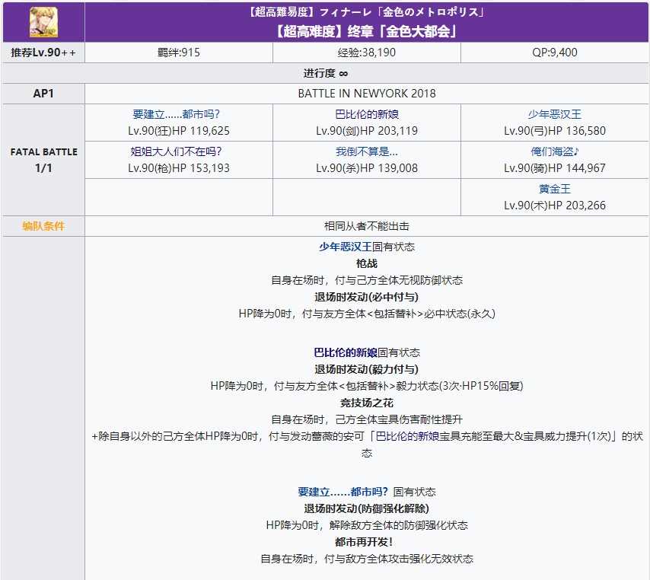Open enemy link 要建立……都市吗? in battle table

coord(176,114)
